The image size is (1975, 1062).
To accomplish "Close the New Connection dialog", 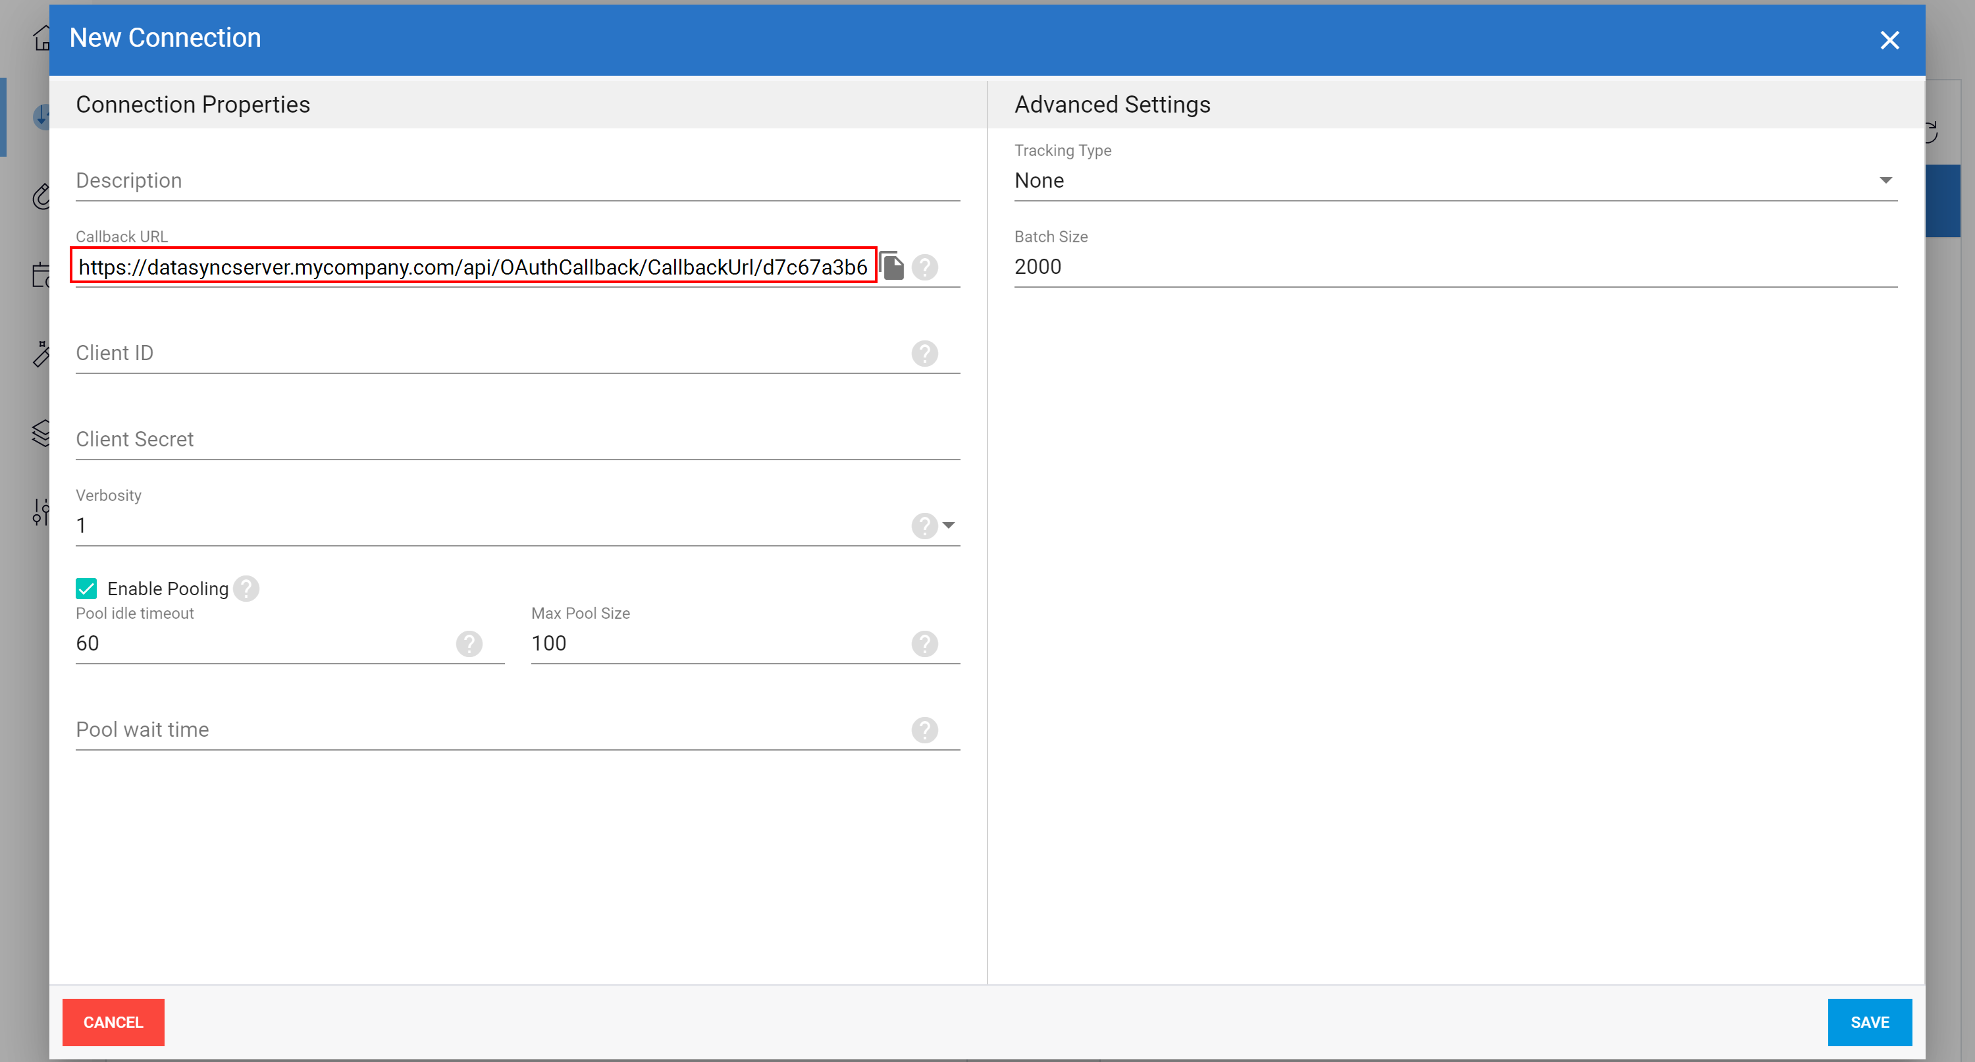I will [x=1889, y=40].
